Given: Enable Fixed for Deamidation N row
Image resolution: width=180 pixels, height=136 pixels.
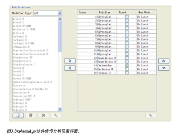Looking at the screenshot, I should click(x=127, y=58).
